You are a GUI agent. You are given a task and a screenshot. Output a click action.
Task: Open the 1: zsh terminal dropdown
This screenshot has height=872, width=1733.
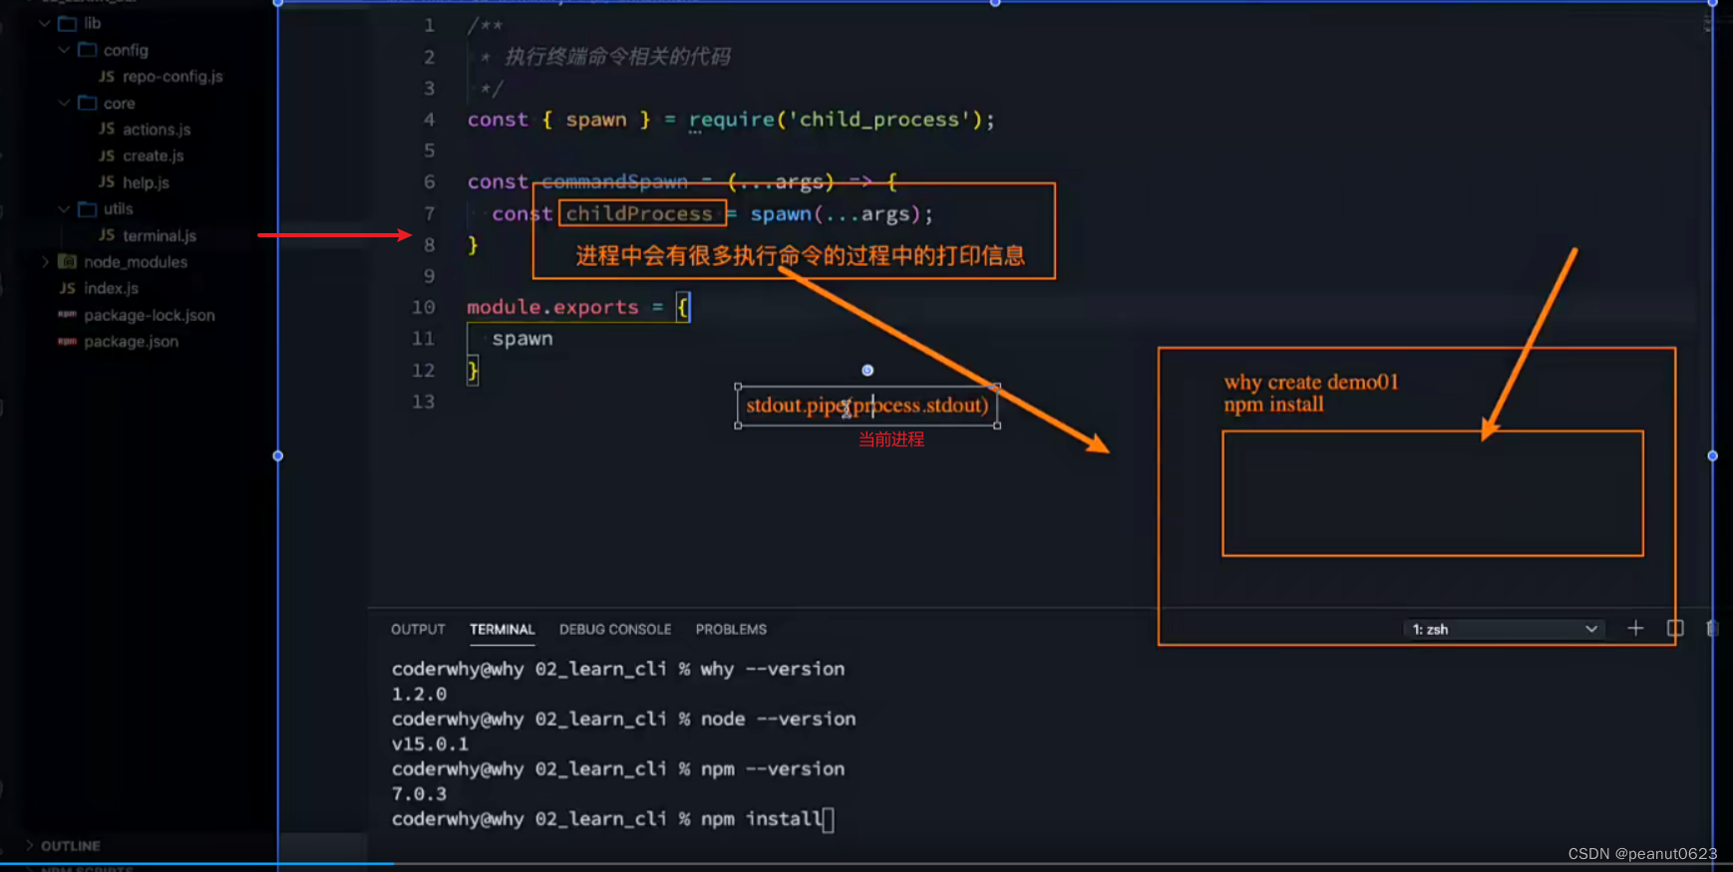pos(1505,629)
